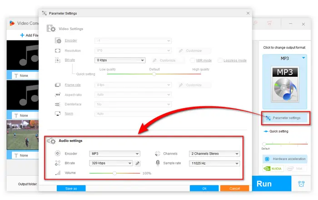This screenshot has width=318, height=200.
Task: Click the video Encoder icon
Action: 58,40
